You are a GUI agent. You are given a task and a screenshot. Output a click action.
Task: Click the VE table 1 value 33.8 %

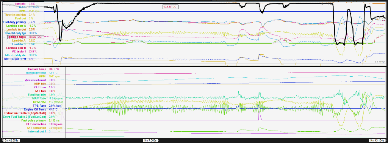click(x=33, y=51)
